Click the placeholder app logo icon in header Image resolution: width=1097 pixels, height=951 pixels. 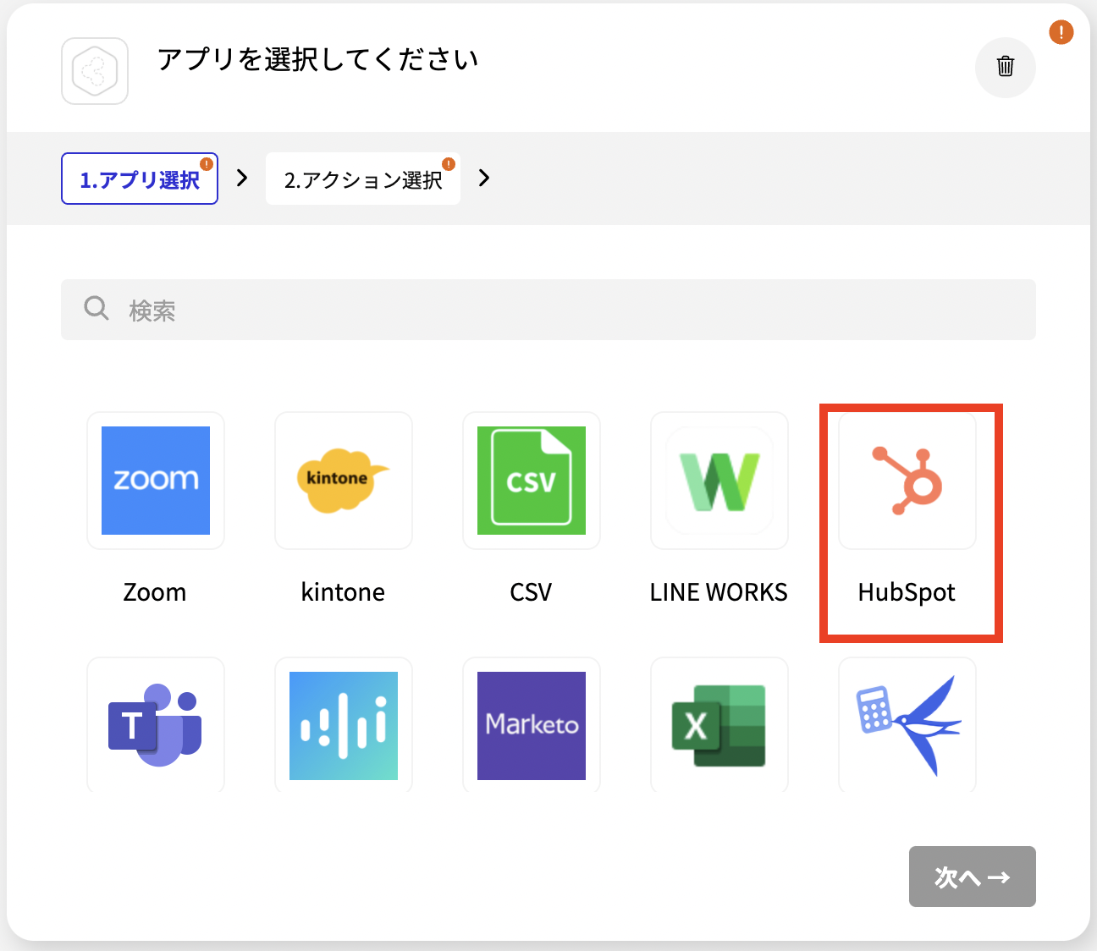tap(95, 71)
